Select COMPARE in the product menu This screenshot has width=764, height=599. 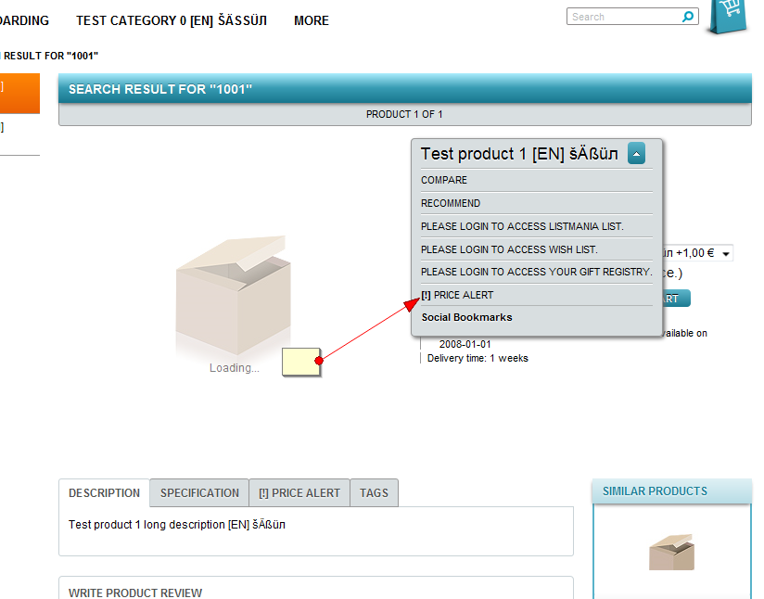pyautogui.click(x=444, y=180)
